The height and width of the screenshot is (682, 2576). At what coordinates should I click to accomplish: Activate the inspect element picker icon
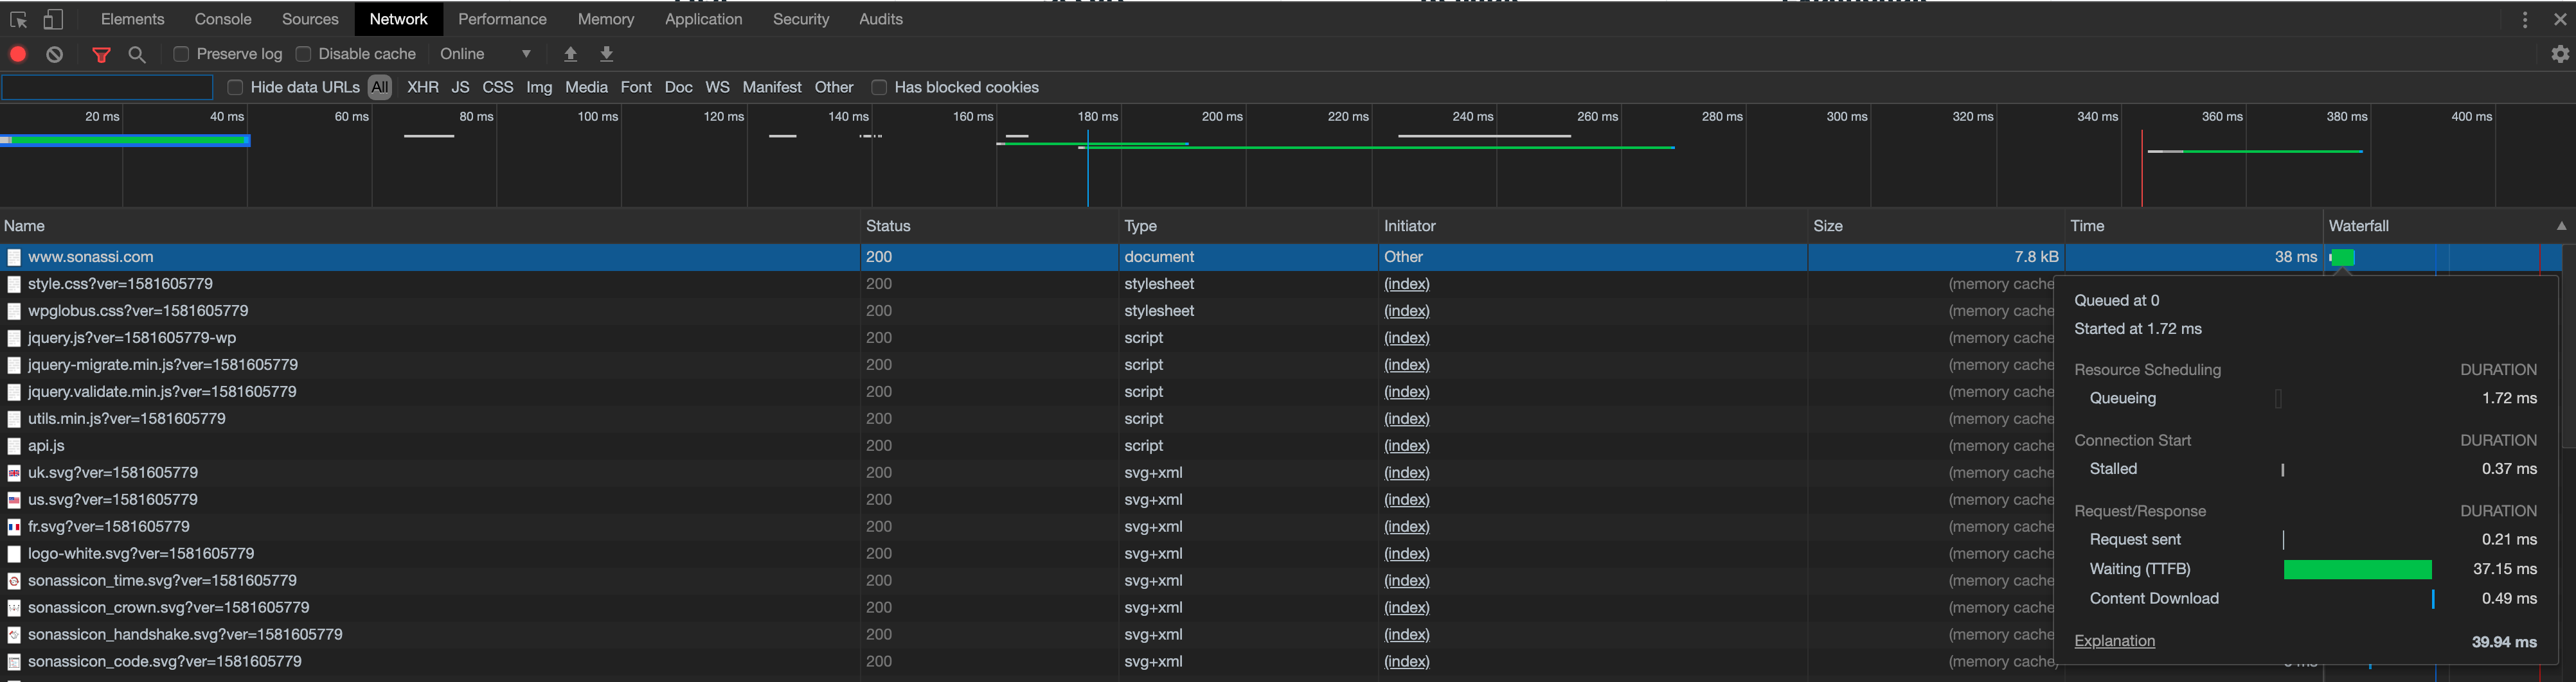18,19
